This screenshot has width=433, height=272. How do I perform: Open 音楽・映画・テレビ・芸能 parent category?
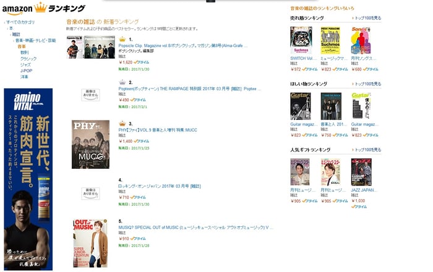tap(36, 40)
